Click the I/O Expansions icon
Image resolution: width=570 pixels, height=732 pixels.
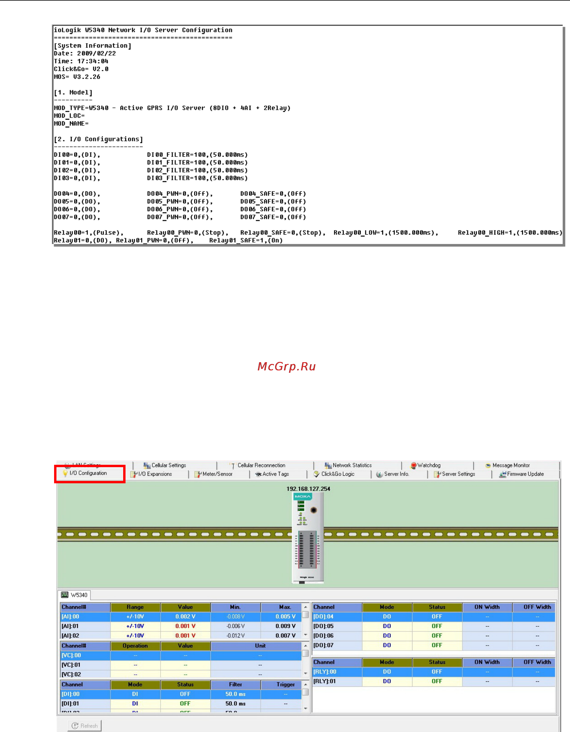pos(134,474)
